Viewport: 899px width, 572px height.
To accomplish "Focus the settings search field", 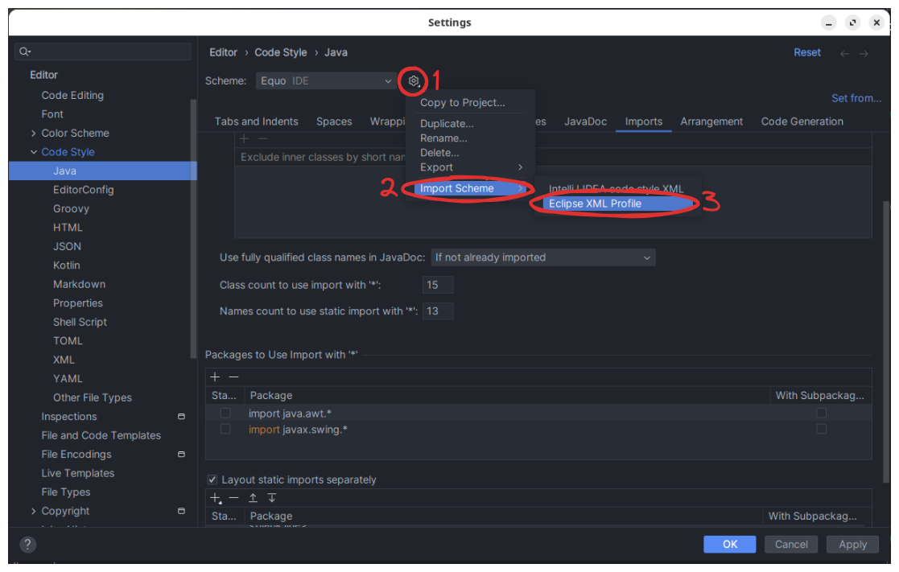I will click(x=103, y=51).
